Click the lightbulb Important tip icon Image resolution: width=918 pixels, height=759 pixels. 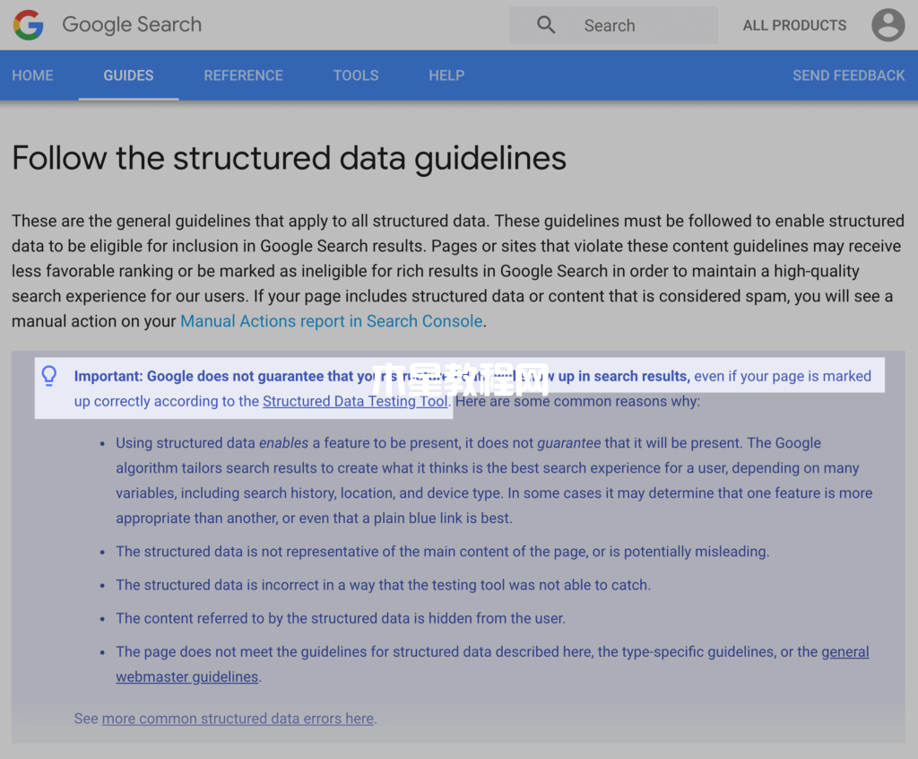(x=49, y=376)
